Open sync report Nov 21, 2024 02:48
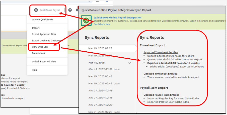227x115 pixels. tap(101, 90)
